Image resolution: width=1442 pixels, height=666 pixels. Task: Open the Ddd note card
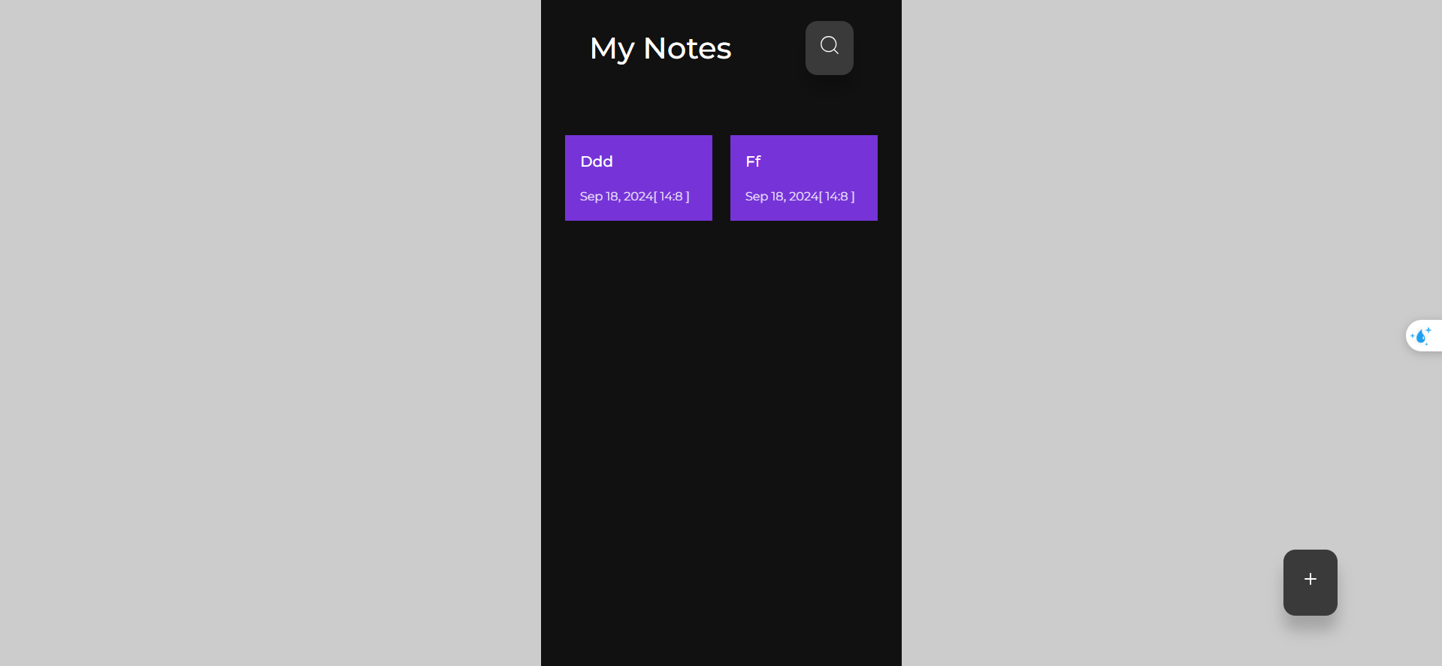[638, 178]
